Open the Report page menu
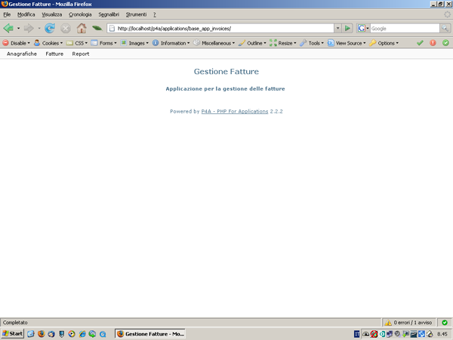The image size is (453, 340). [81, 54]
